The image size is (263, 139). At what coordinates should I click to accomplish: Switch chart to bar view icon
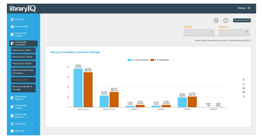[244, 88]
